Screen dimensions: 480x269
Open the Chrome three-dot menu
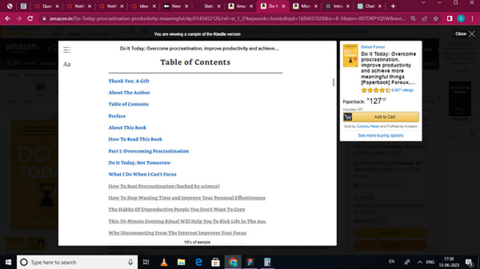[473, 19]
